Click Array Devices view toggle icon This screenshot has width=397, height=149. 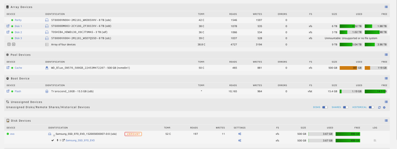click(386, 7)
